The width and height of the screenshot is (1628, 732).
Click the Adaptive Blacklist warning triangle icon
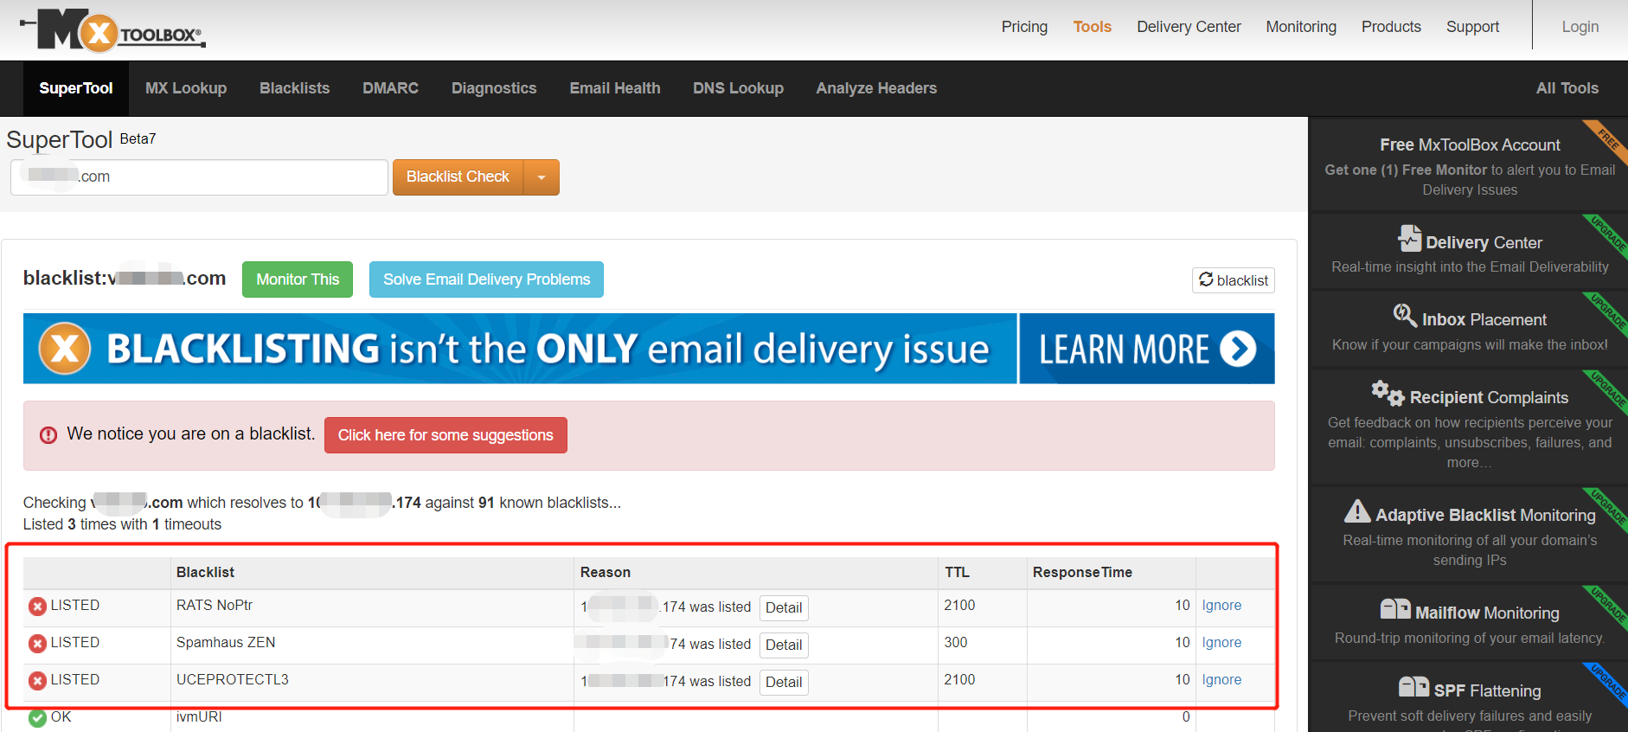[x=1357, y=510]
